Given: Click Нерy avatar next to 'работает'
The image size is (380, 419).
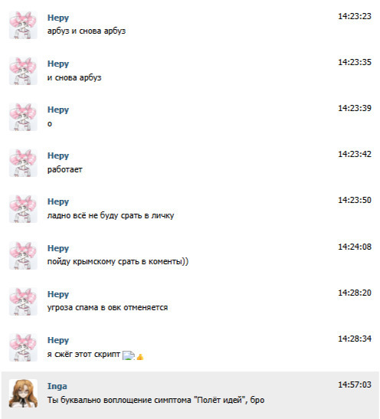Looking at the screenshot, I should 23,162.
